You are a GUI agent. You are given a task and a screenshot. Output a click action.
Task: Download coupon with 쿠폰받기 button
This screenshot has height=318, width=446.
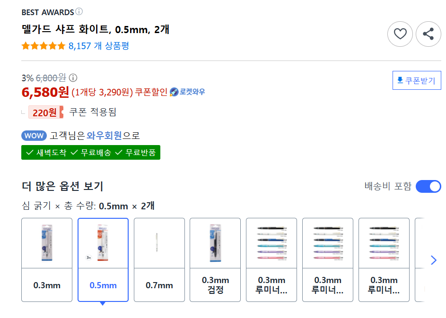pos(417,80)
